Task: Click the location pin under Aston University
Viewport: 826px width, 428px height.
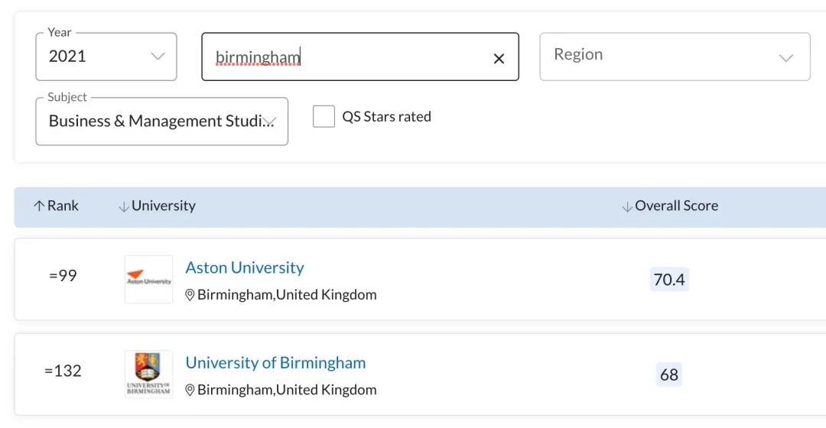Action: 190,295
